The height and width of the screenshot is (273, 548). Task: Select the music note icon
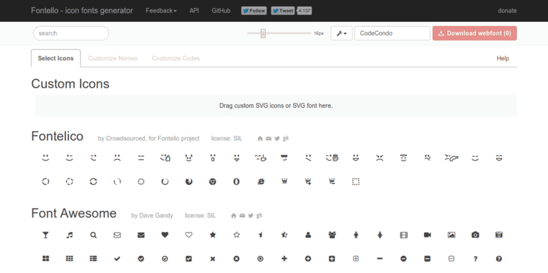pyautogui.click(x=70, y=235)
